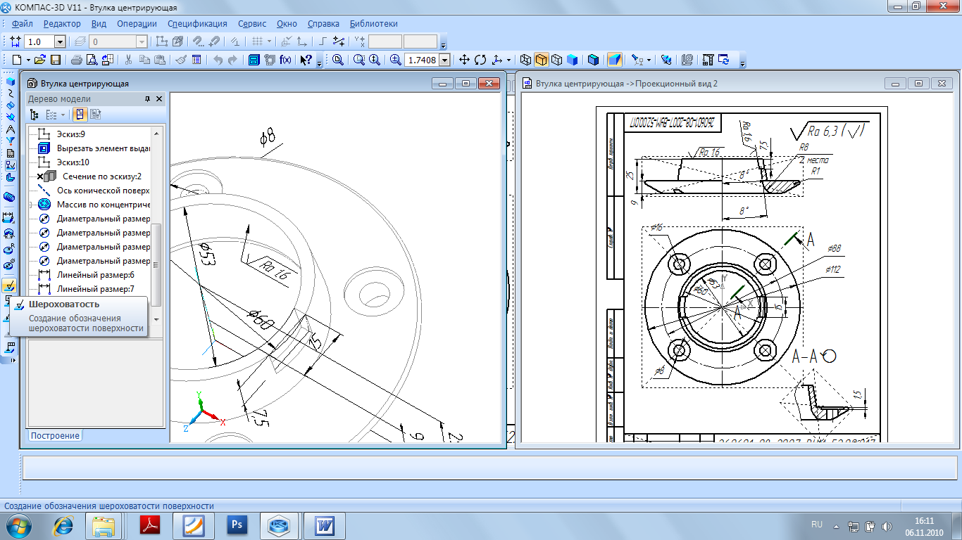Toggle thin hidden lines display mode
962x540 pixels.
click(x=557, y=60)
